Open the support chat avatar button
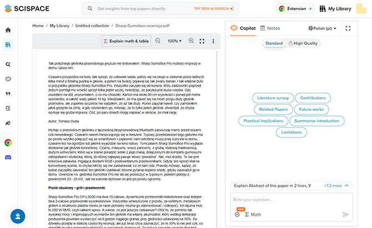372x228 pixels. [x=18, y=216]
